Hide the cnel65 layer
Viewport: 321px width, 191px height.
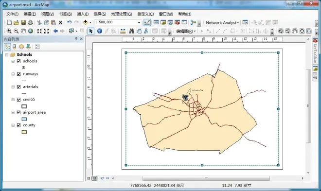[19, 100]
